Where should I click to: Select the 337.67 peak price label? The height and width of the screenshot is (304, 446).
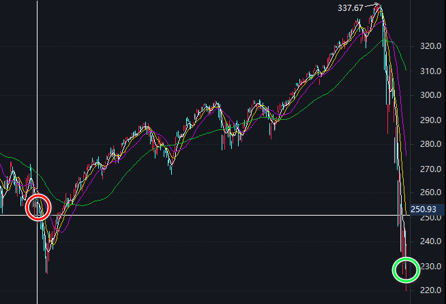pyautogui.click(x=350, y=8)
